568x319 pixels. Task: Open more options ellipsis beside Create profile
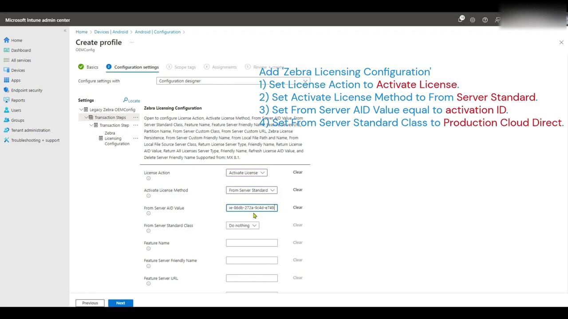[x=132, y=43]
